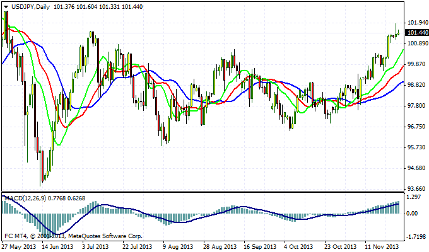Click the 94.680 price axis label

pyautogui.click(x=418, y=168)
